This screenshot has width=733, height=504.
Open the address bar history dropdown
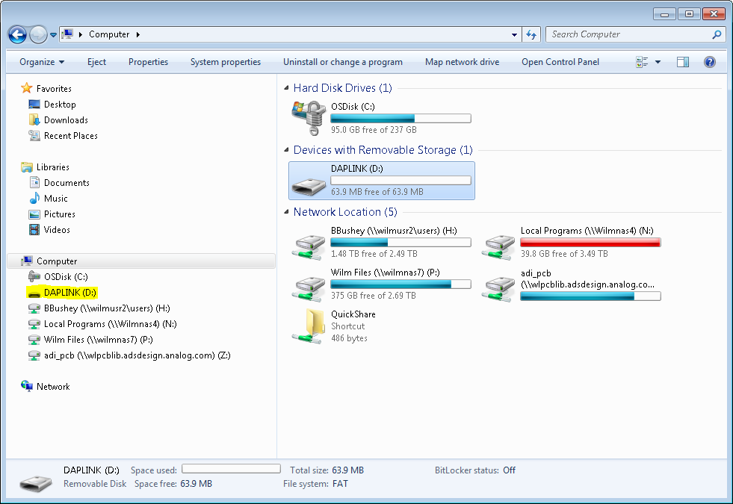(x=513, y=34)
